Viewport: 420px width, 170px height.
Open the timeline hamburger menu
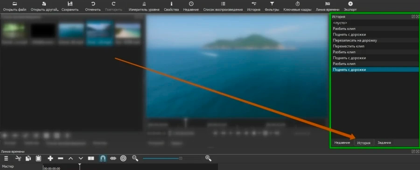pos(6,158)
